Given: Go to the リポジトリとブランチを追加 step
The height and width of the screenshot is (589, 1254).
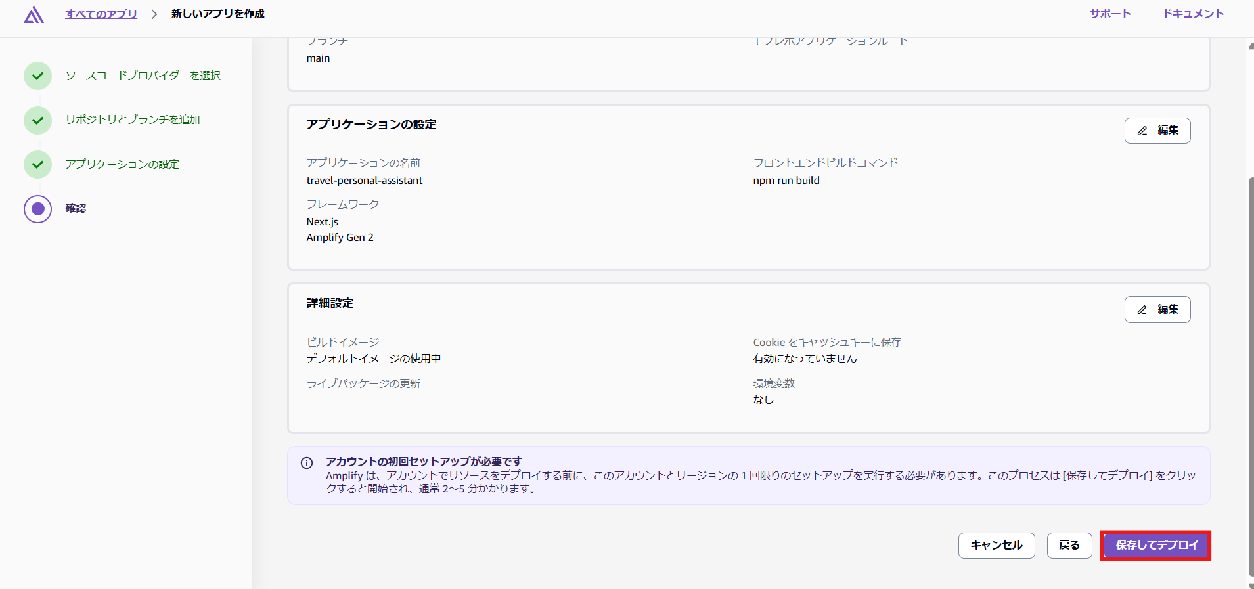Looking at the screenshot, I should pyautogui.click(x=133, y=120).
